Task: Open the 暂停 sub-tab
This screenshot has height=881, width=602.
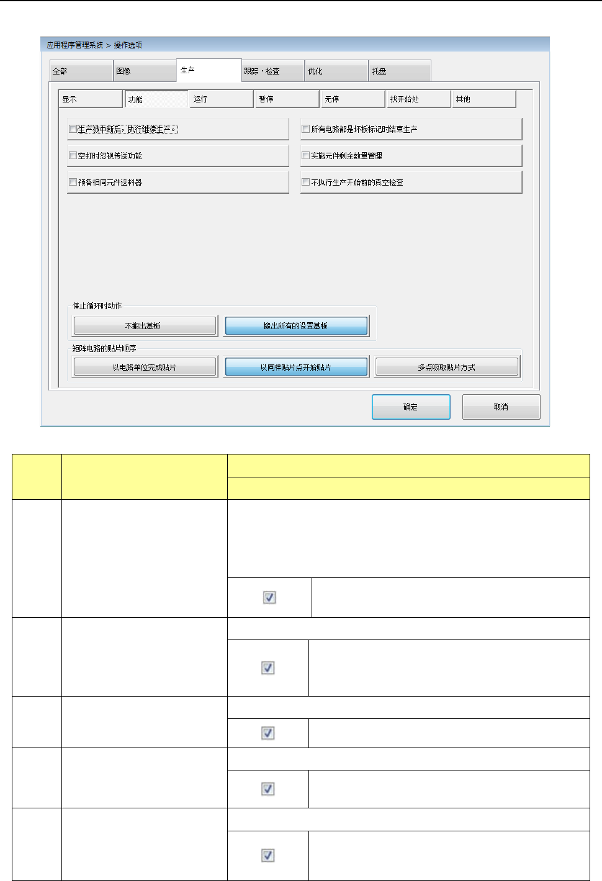Action: (288, 99)
